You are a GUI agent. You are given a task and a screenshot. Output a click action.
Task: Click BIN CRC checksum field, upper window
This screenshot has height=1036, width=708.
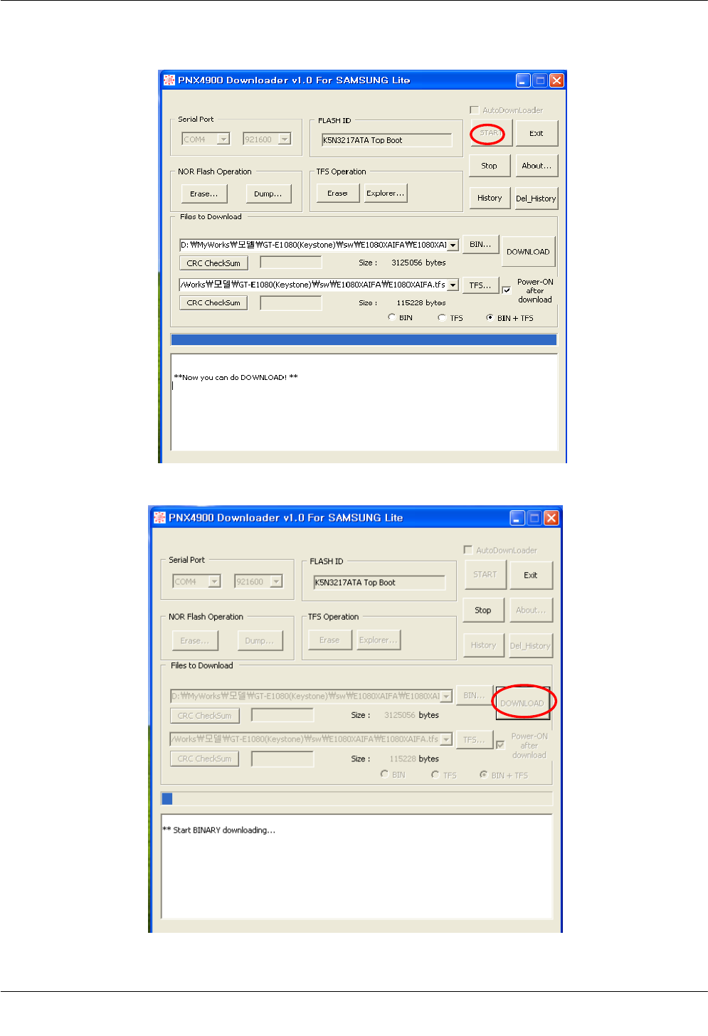[291, 263]
